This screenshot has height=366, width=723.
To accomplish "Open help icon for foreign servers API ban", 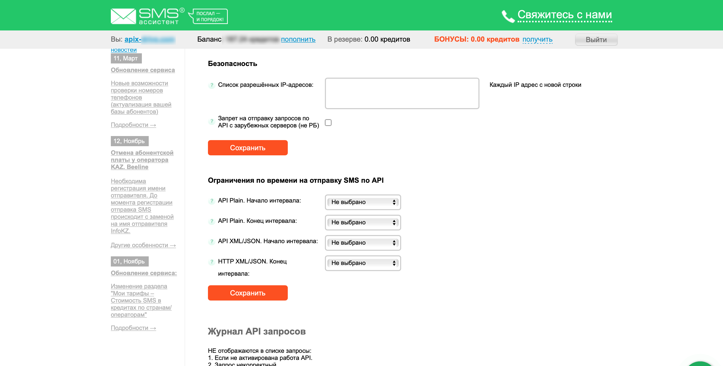I will (x=212, y=122).
